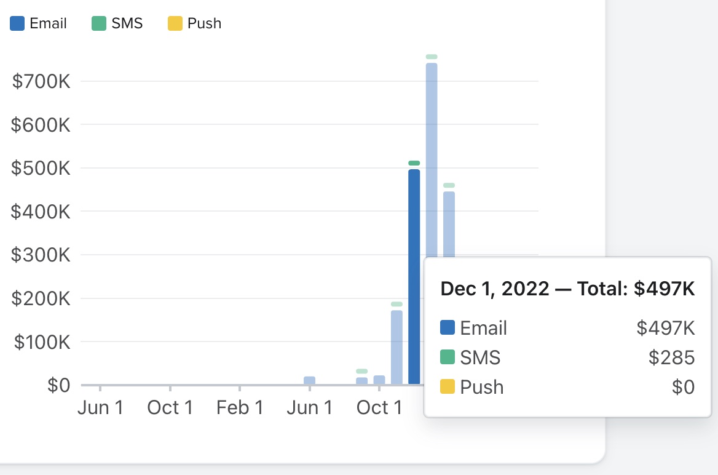This screenshot has height=475, width=718.
Task: Click the $497K Email value in the tooltip
Action: (x=666, y=328)
